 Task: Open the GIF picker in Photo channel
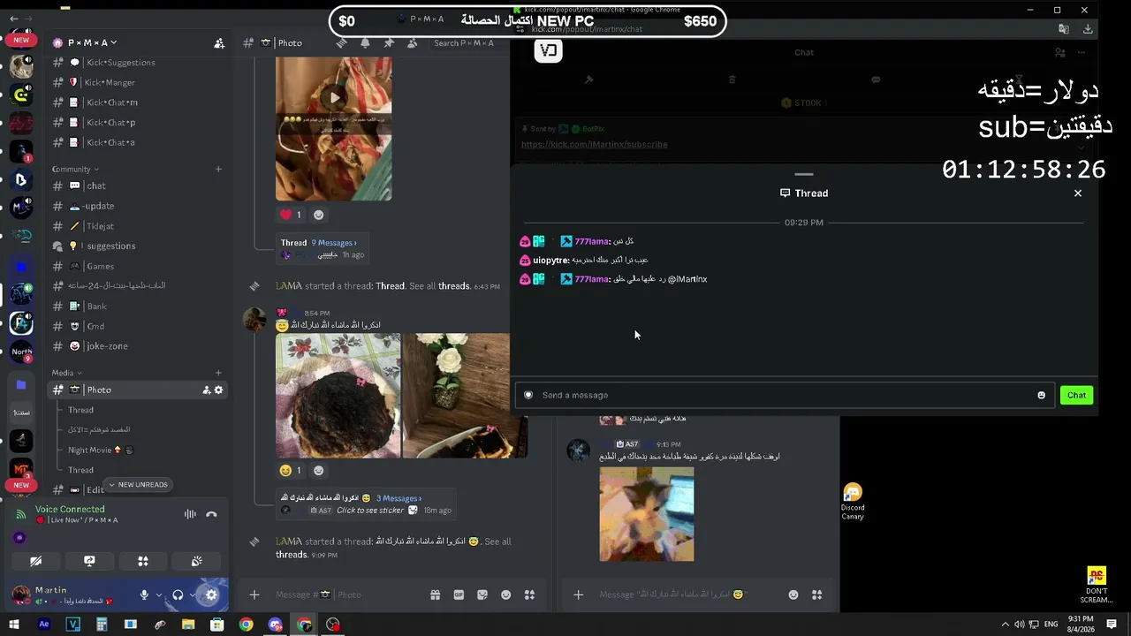tap(459, 594)
